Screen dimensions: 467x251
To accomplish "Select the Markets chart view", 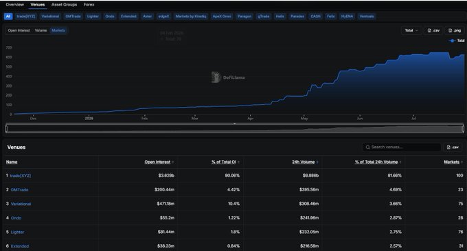I will tap(58, 30).
